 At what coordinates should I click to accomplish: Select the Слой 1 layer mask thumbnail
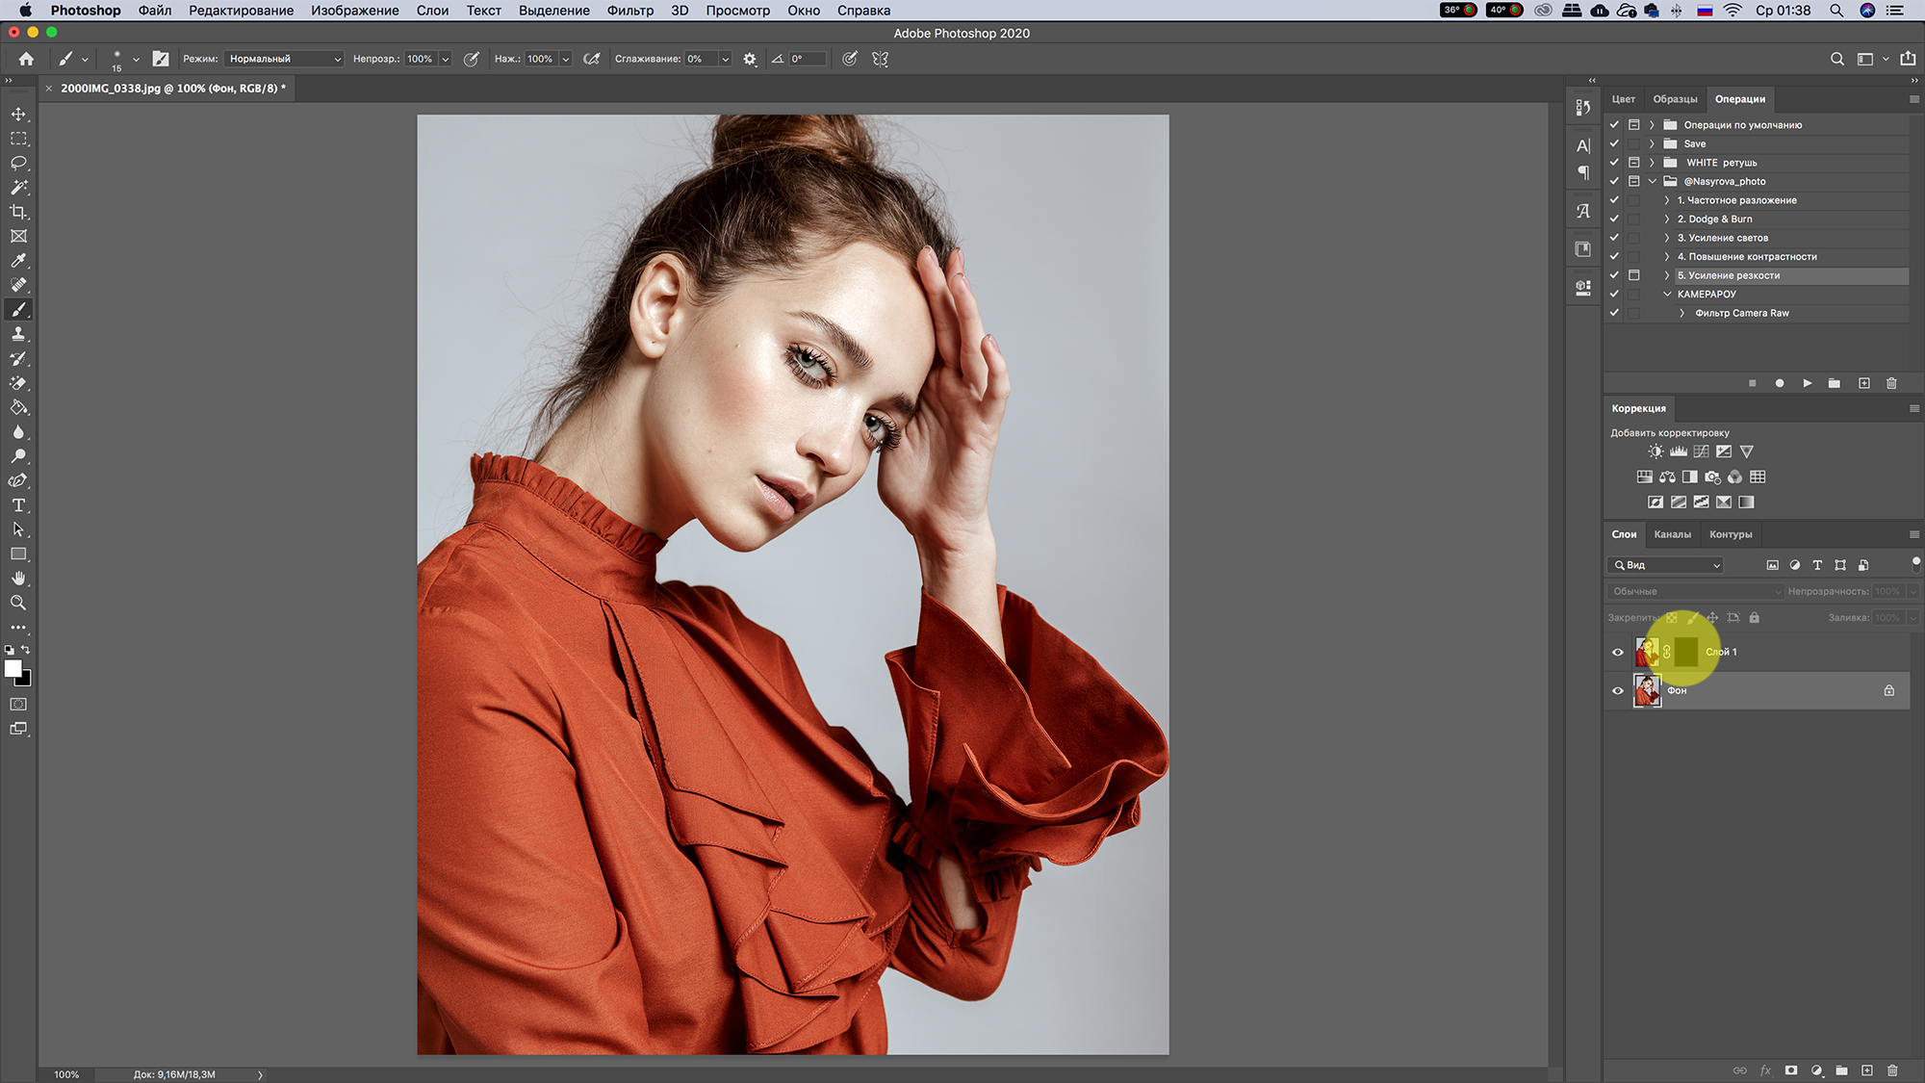tap(1686, 653)
